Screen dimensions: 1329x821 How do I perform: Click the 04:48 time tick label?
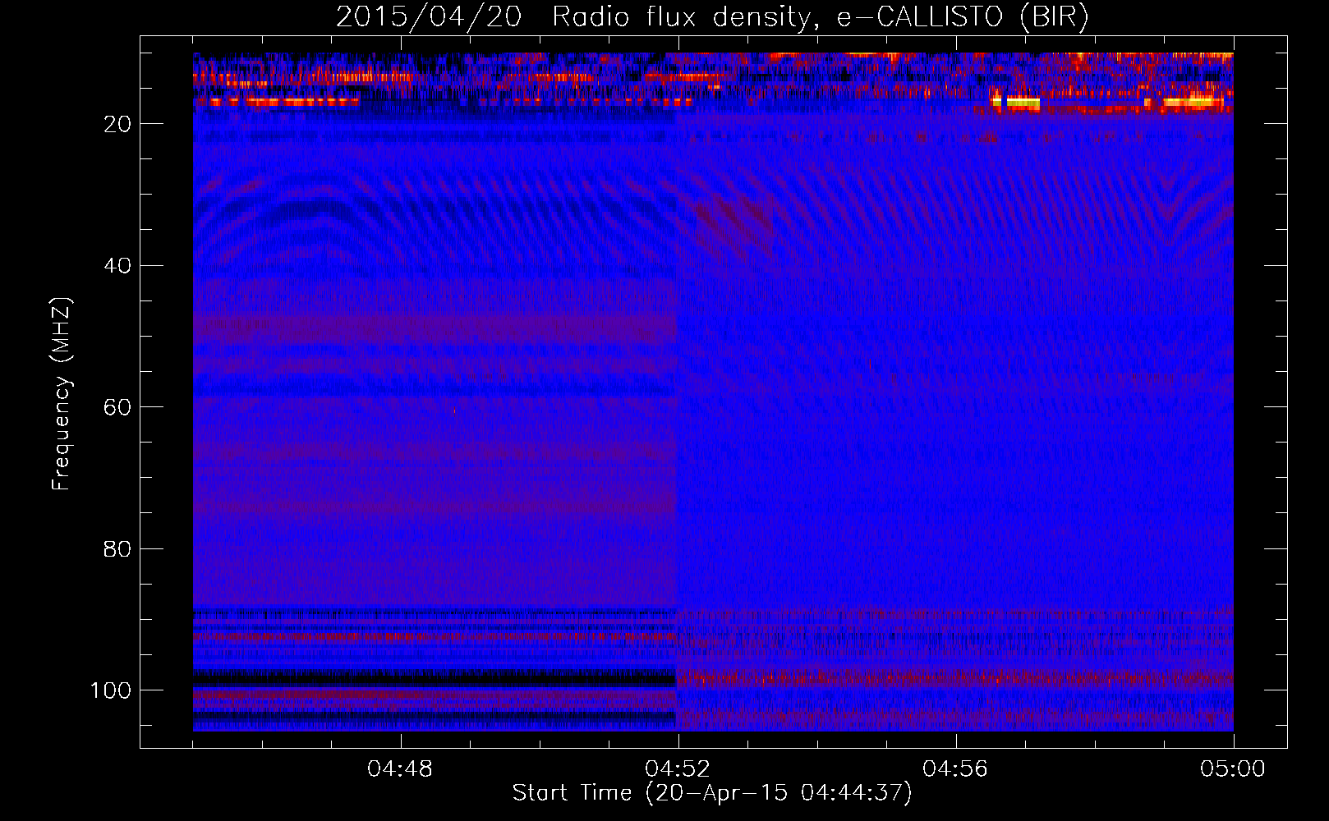[x=400, y=769]
